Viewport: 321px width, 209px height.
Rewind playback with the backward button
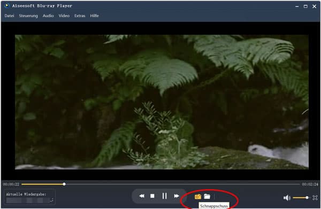point(142,196)
